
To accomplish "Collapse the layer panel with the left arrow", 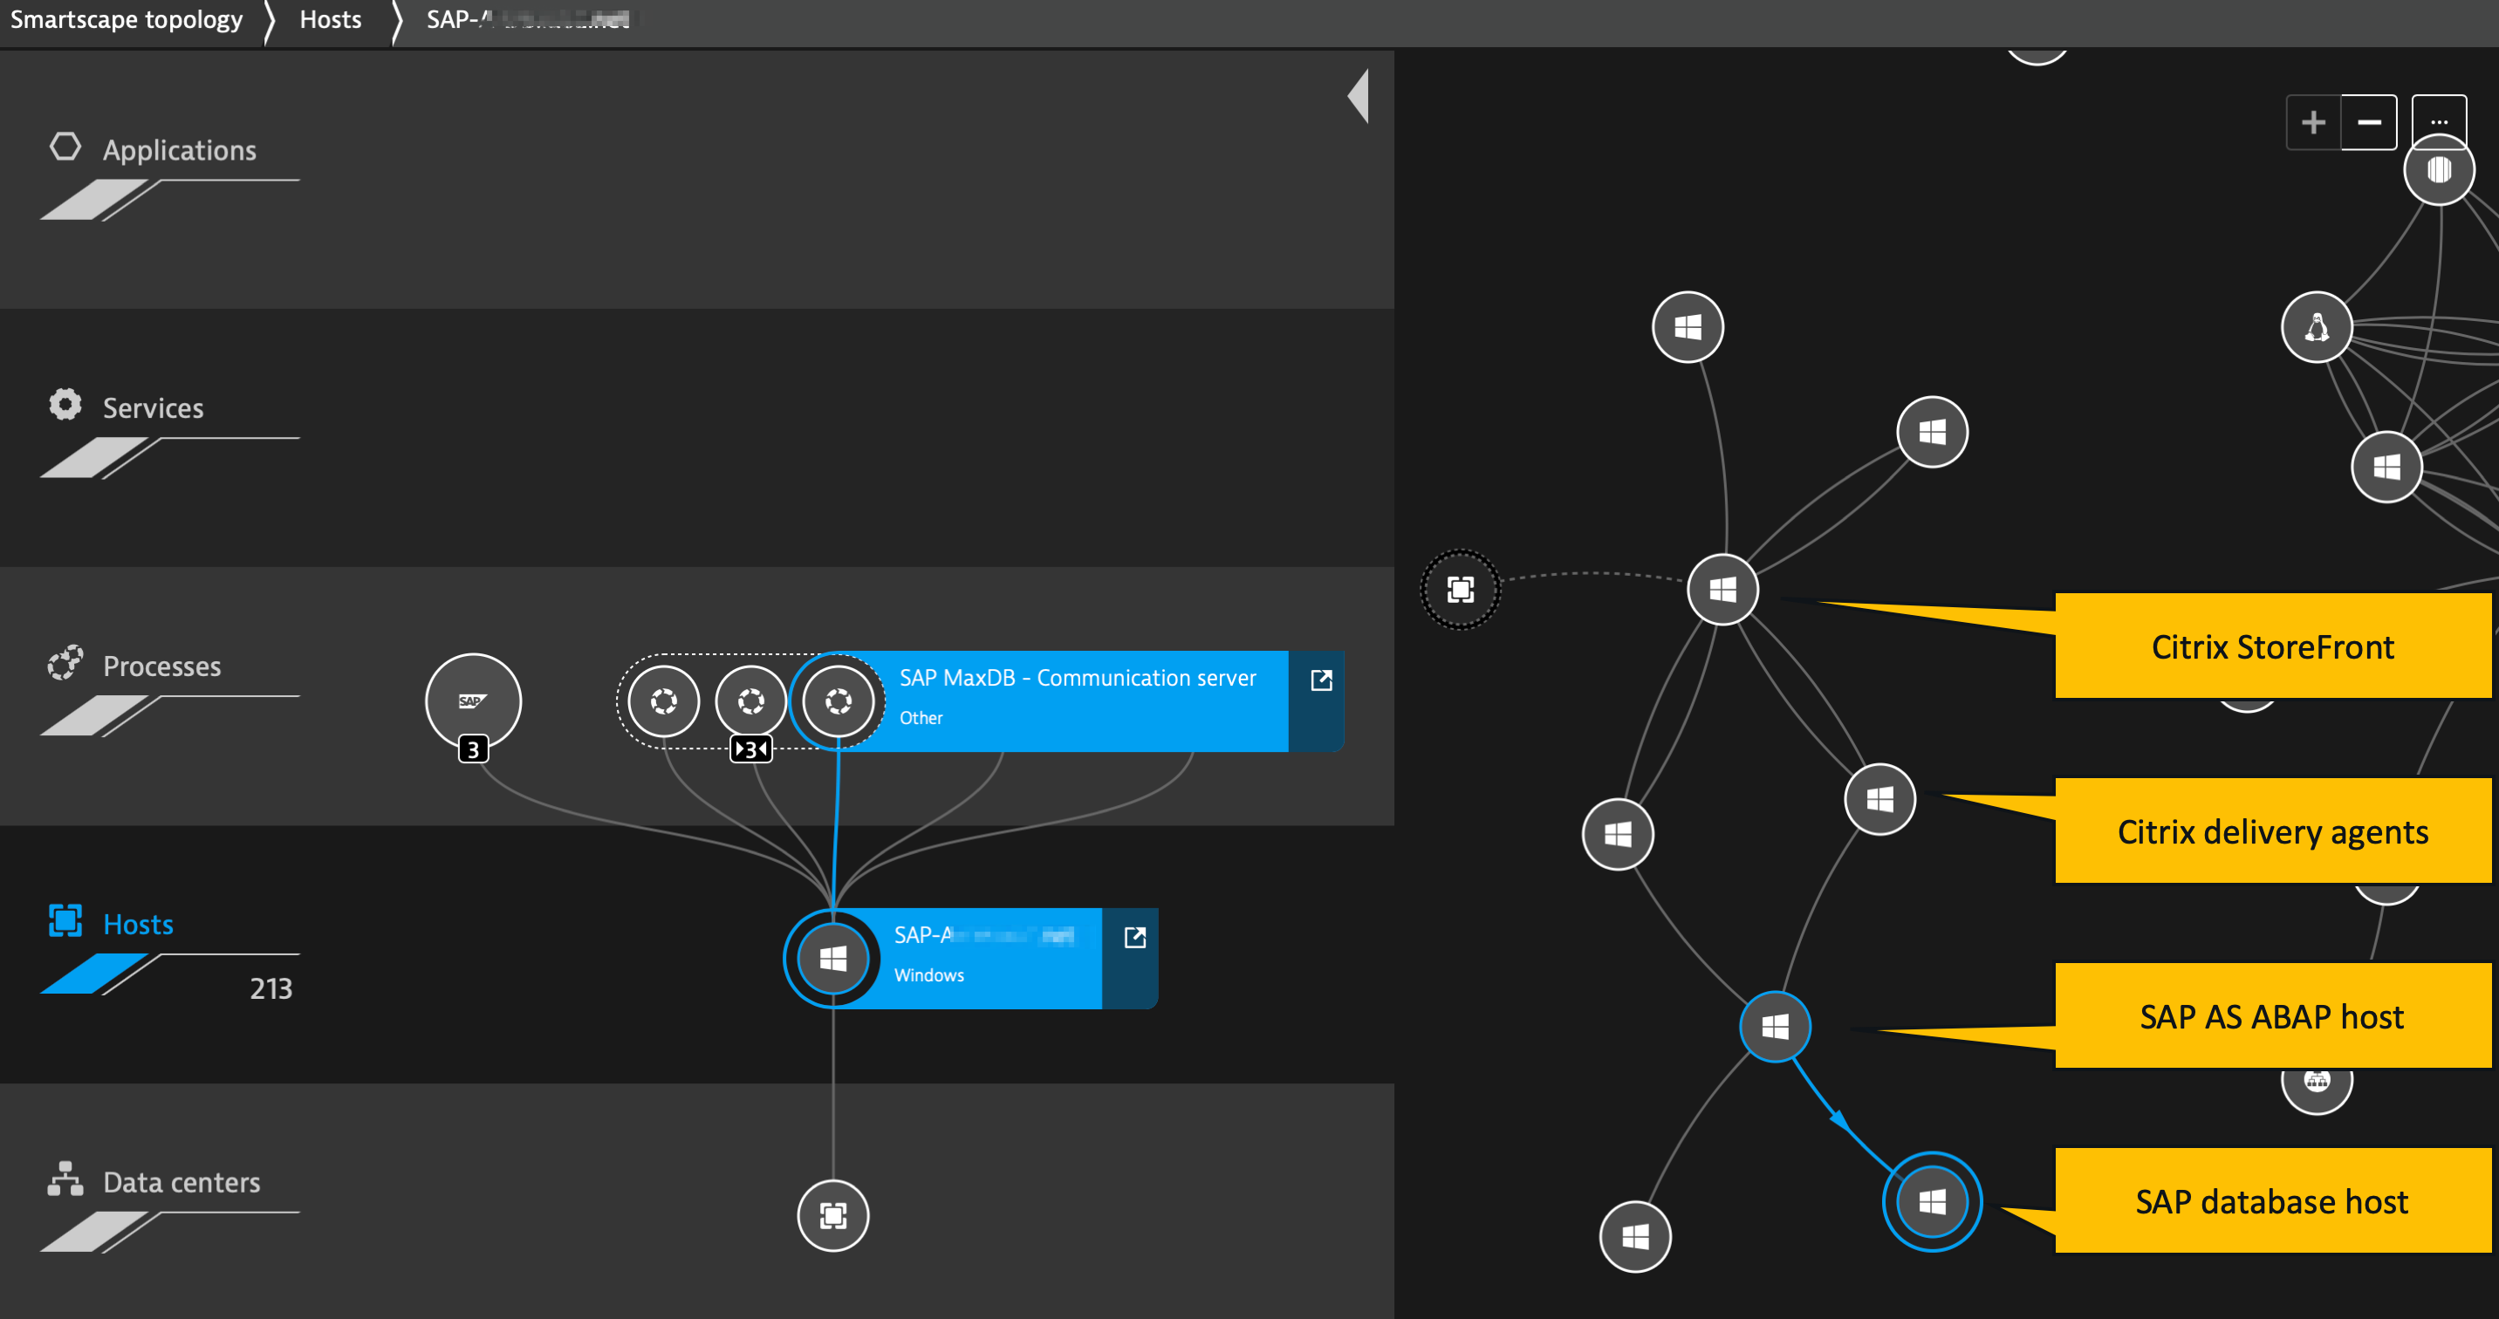I will (1359, 96).
